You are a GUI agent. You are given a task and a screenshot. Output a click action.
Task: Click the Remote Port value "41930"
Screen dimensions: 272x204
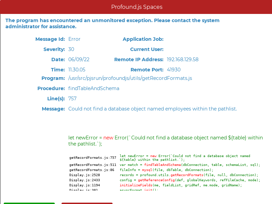(174, 70)
